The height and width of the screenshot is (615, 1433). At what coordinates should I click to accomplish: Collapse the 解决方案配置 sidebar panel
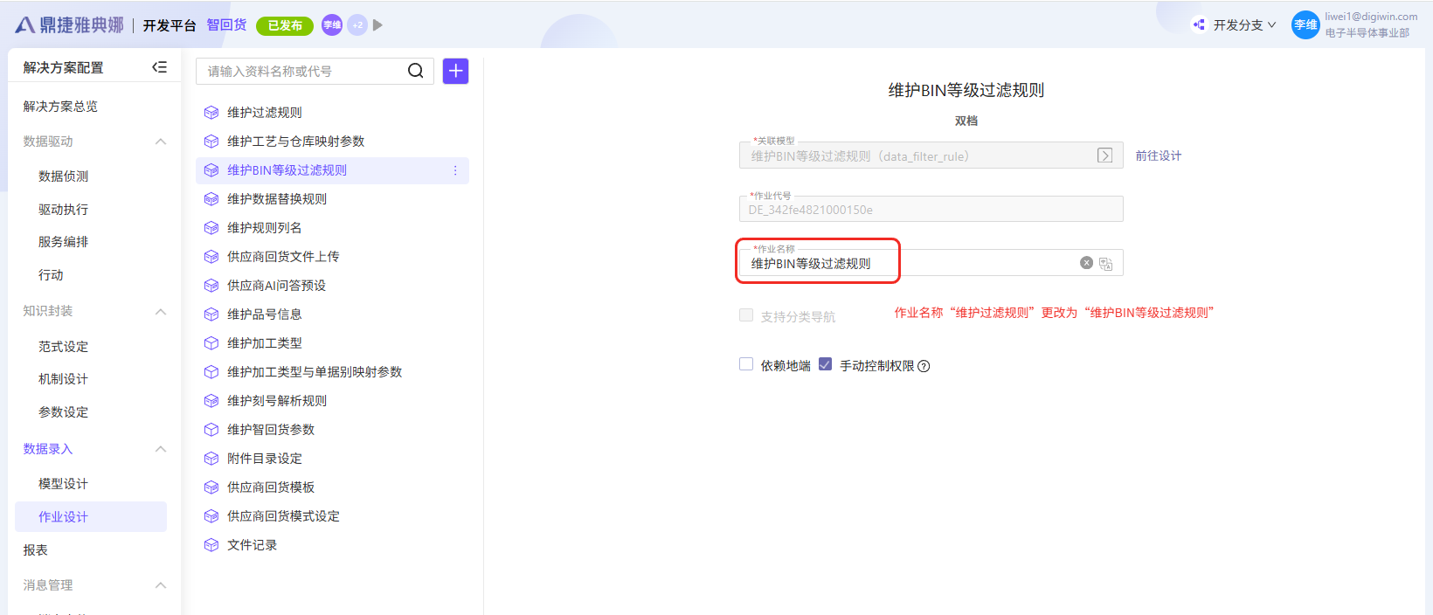click(x=159, y=67)
